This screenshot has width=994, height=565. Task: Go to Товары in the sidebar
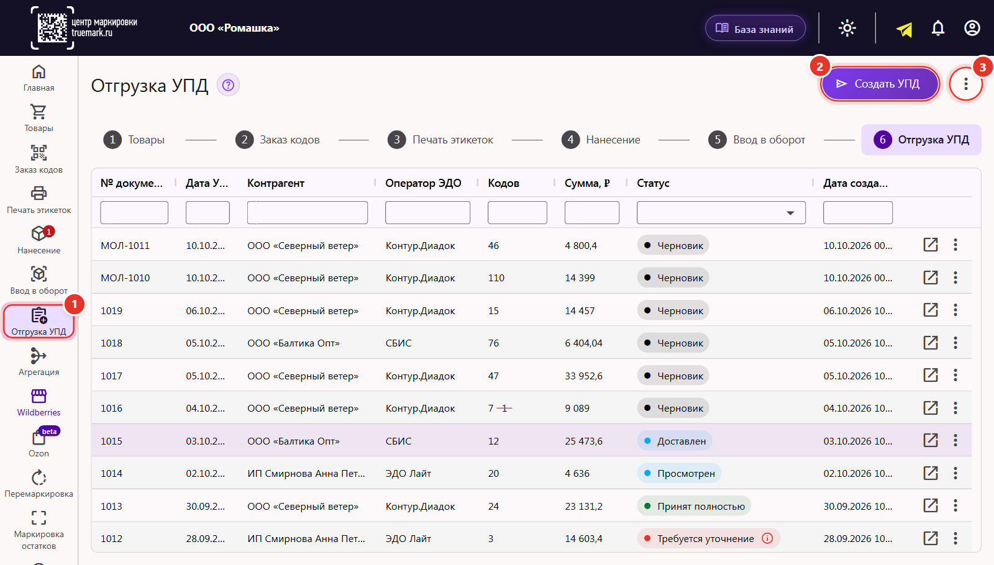(x=39, y=119)
